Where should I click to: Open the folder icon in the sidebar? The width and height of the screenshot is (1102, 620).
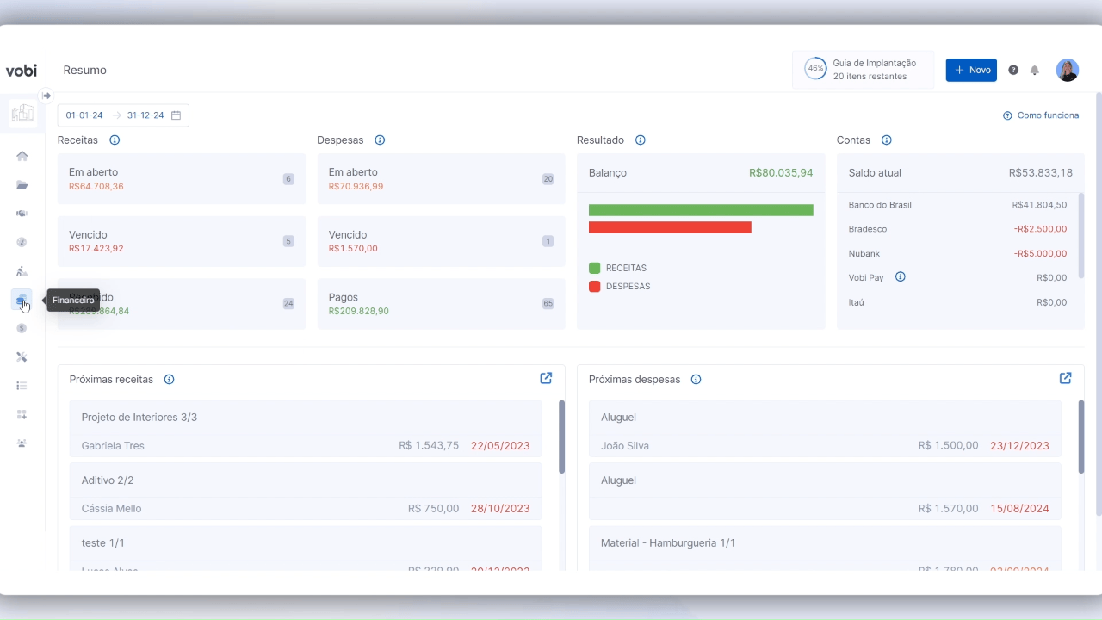click(22, 185)
